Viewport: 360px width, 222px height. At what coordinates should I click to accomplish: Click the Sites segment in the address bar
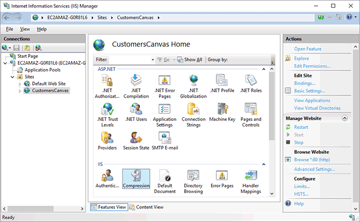[x=102, y=17]
